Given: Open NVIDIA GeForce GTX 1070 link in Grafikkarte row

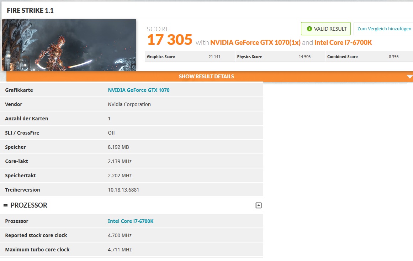Looking at the screenshot, I should point(138,90).
